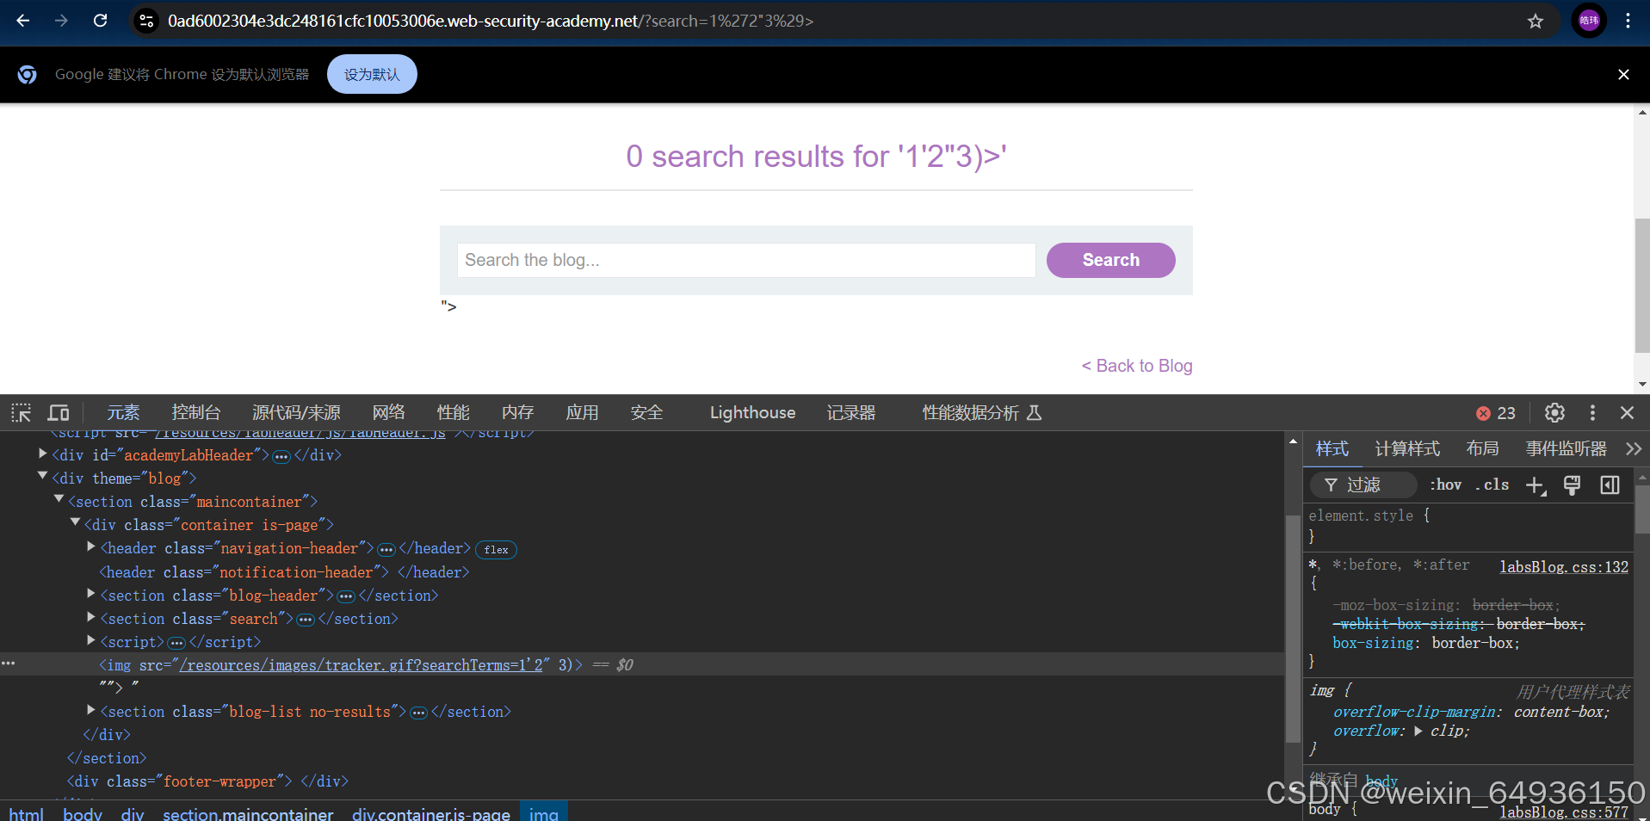Select the notification-header element row
The height and width of the screenshot is (821, 1650).
pyautogui.click(x=284, y=572)
